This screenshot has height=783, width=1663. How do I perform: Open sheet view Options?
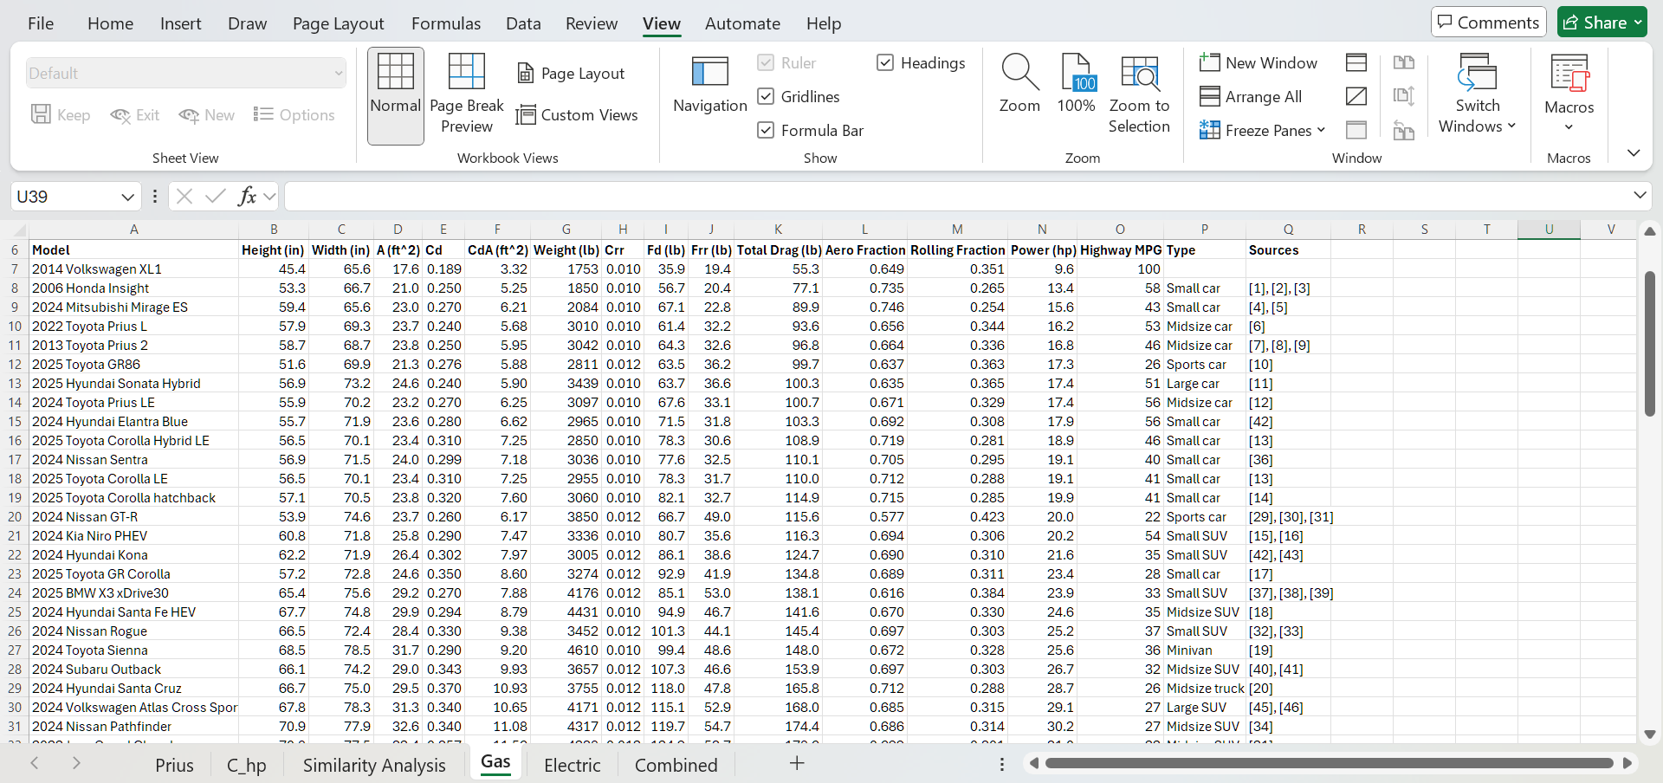point(294,114)
